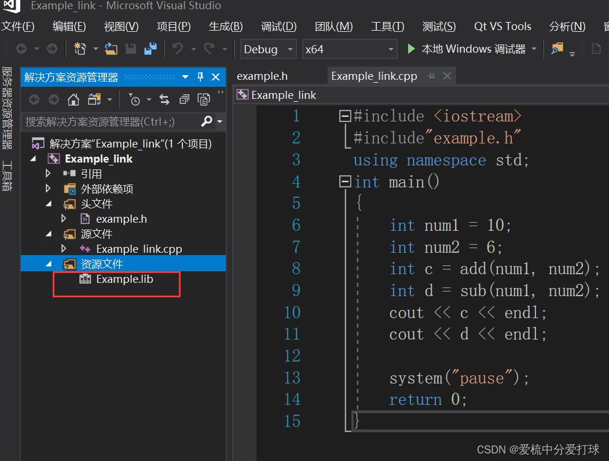Open the 团队(M) menu
The width and height of the screenshot is (609, 461).
tap(333, 27)
